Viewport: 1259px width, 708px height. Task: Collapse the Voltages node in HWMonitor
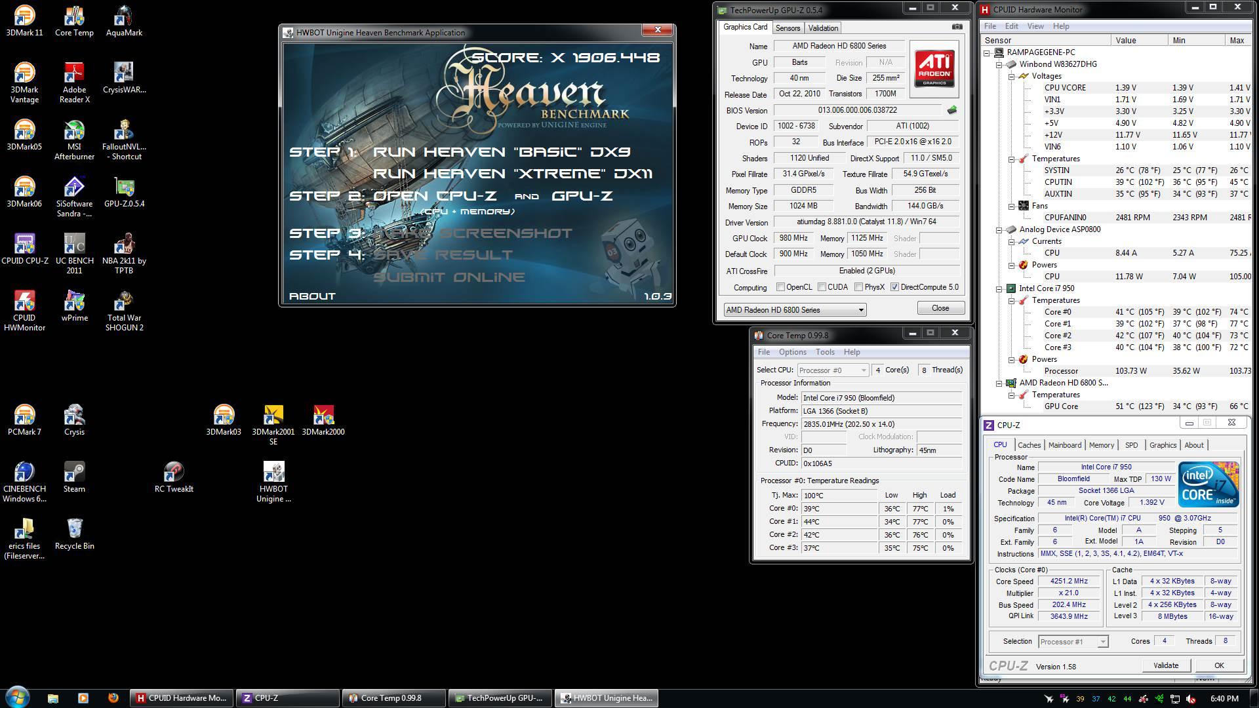tap(1011, 76)
